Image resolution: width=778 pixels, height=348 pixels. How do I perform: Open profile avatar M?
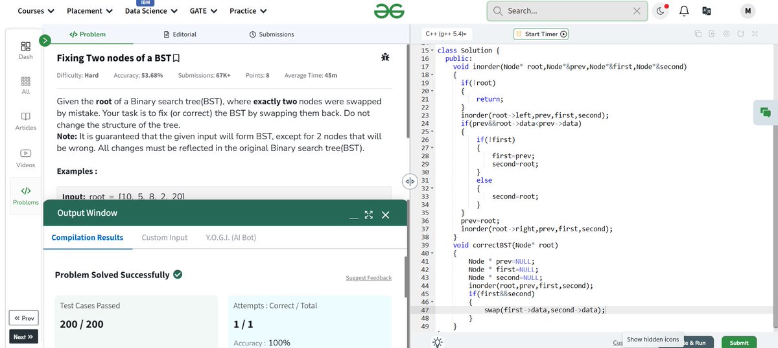tap(748, 11)
